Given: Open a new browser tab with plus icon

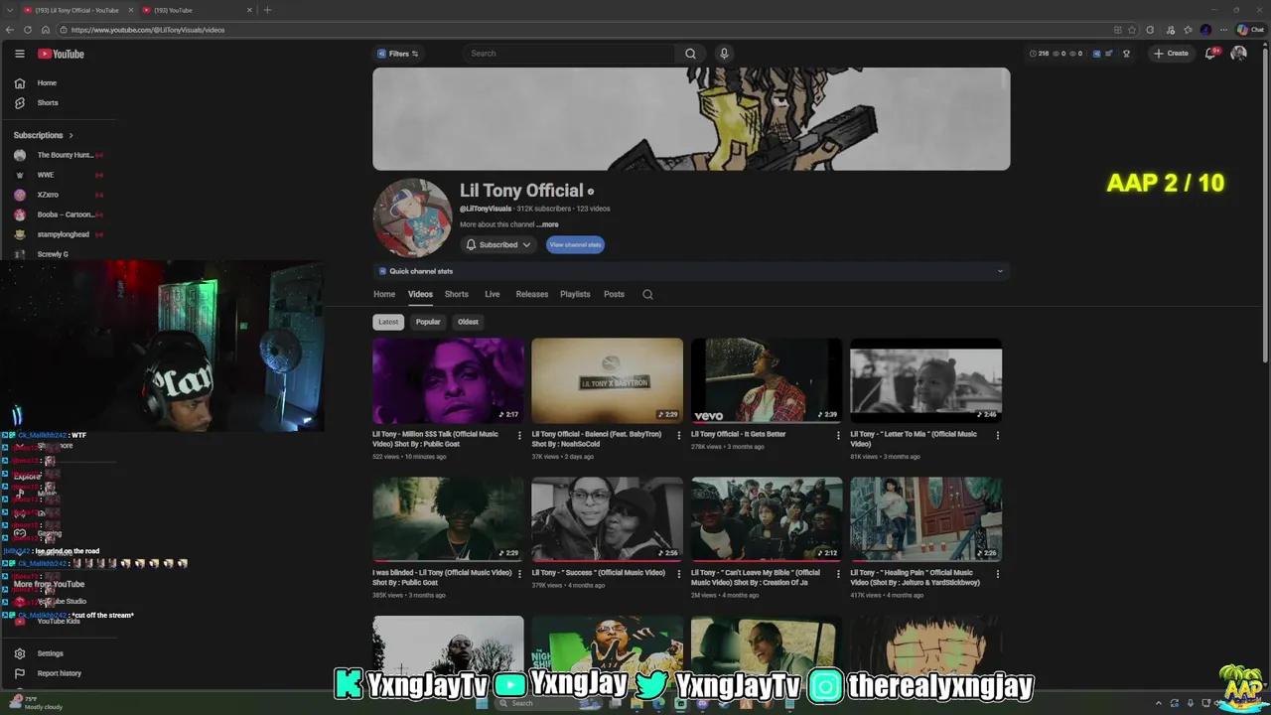Looking at the screenshot, I should [267, 10].
